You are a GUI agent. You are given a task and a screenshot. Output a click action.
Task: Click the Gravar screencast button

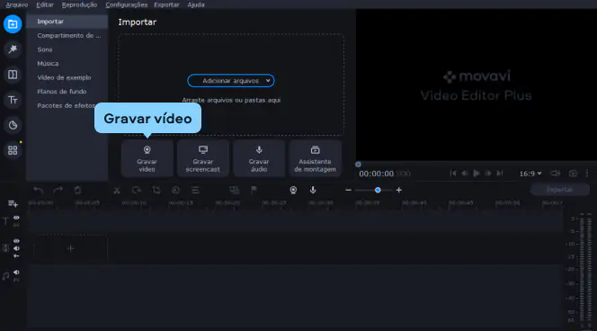click(x=203, y=158)
